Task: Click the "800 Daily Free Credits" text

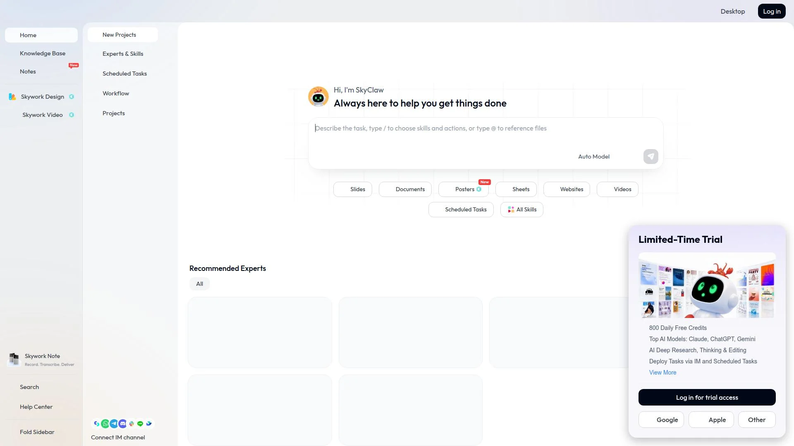Action: point(678,328)
